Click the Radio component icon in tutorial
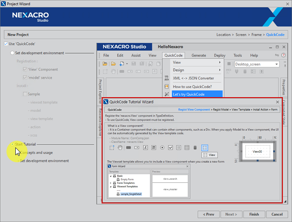Viewport: 292px width, 222px height. [162, 147]
